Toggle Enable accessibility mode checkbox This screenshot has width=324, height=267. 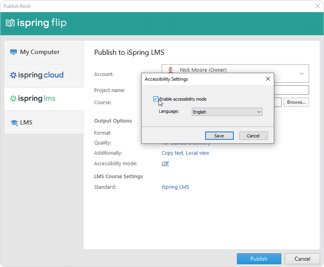tap(156, 99)
